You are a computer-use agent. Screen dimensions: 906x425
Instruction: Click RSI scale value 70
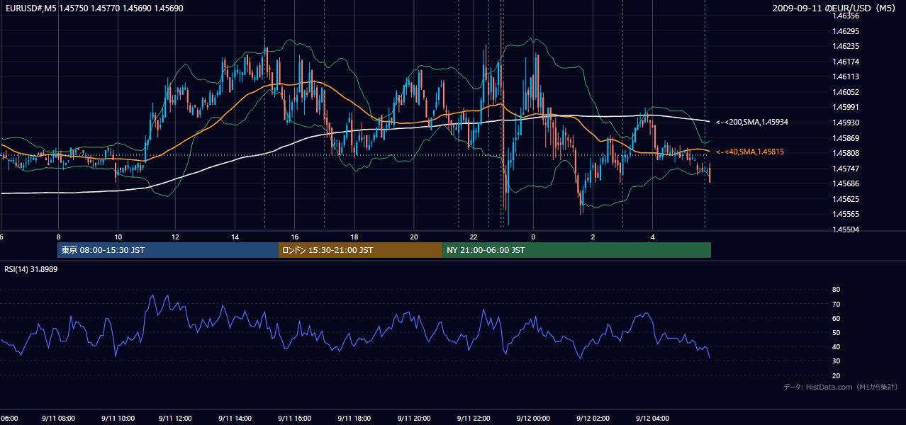pos(836,304)
